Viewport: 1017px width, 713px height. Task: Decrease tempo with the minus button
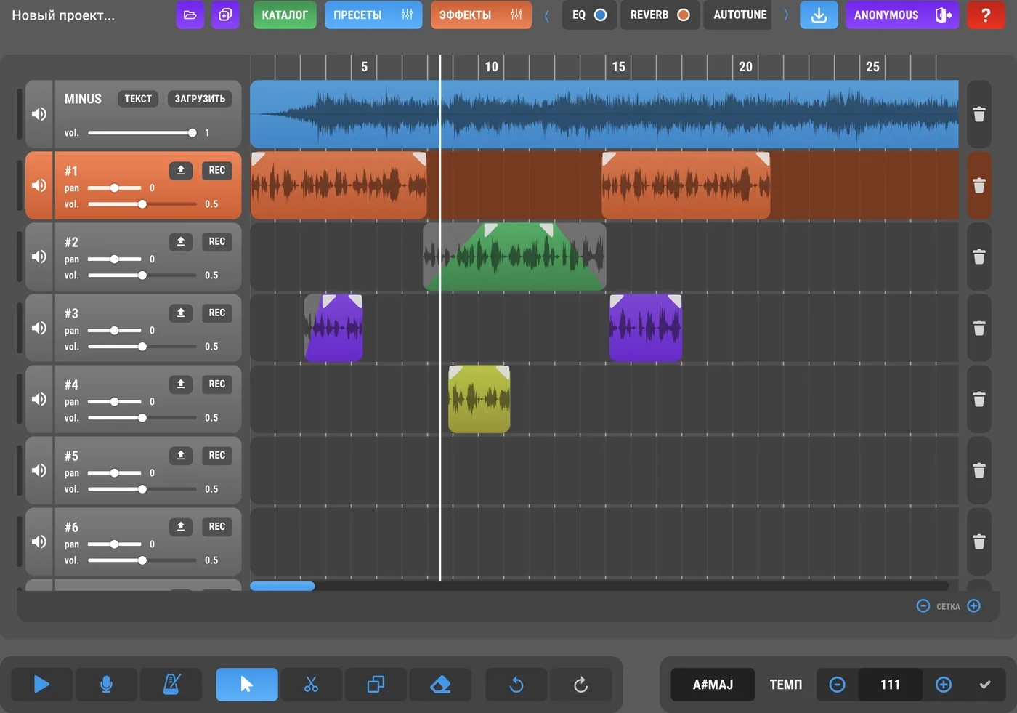coord(837,685)
